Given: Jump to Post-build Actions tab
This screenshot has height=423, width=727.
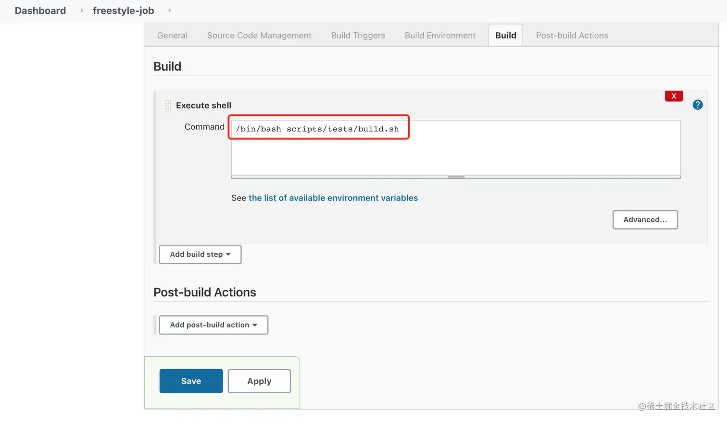Looking at the screenshot, I should (x=572, y=36).
